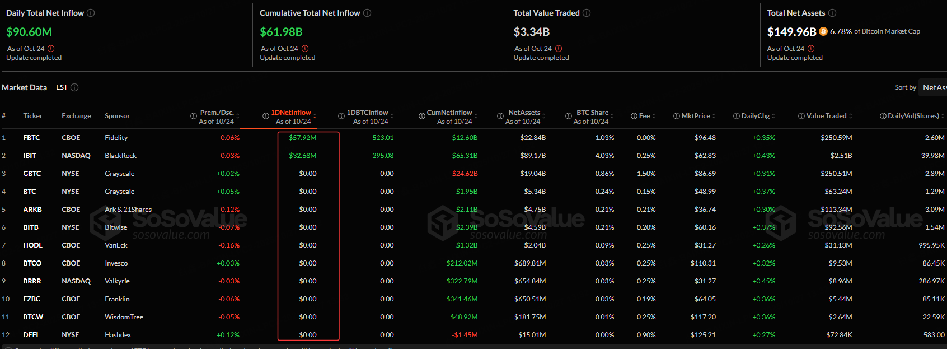Open the GBTC ticker row
The height and width of the screenshot is (349, 947).
[473, 174]
